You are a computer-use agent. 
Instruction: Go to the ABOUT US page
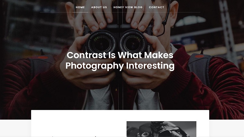coord(99,7)
